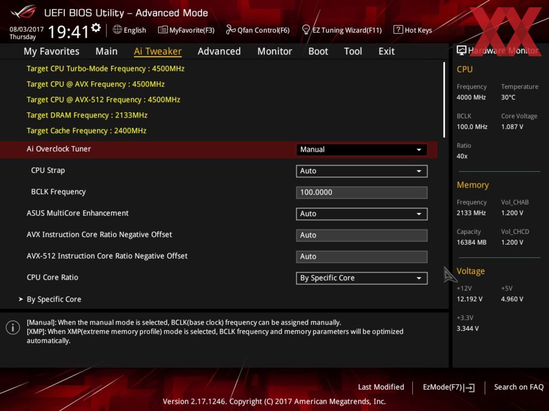Viewport: 549px width, 411px height.
Task: Click the Search on FAQ link
Action: pos(519,387)
